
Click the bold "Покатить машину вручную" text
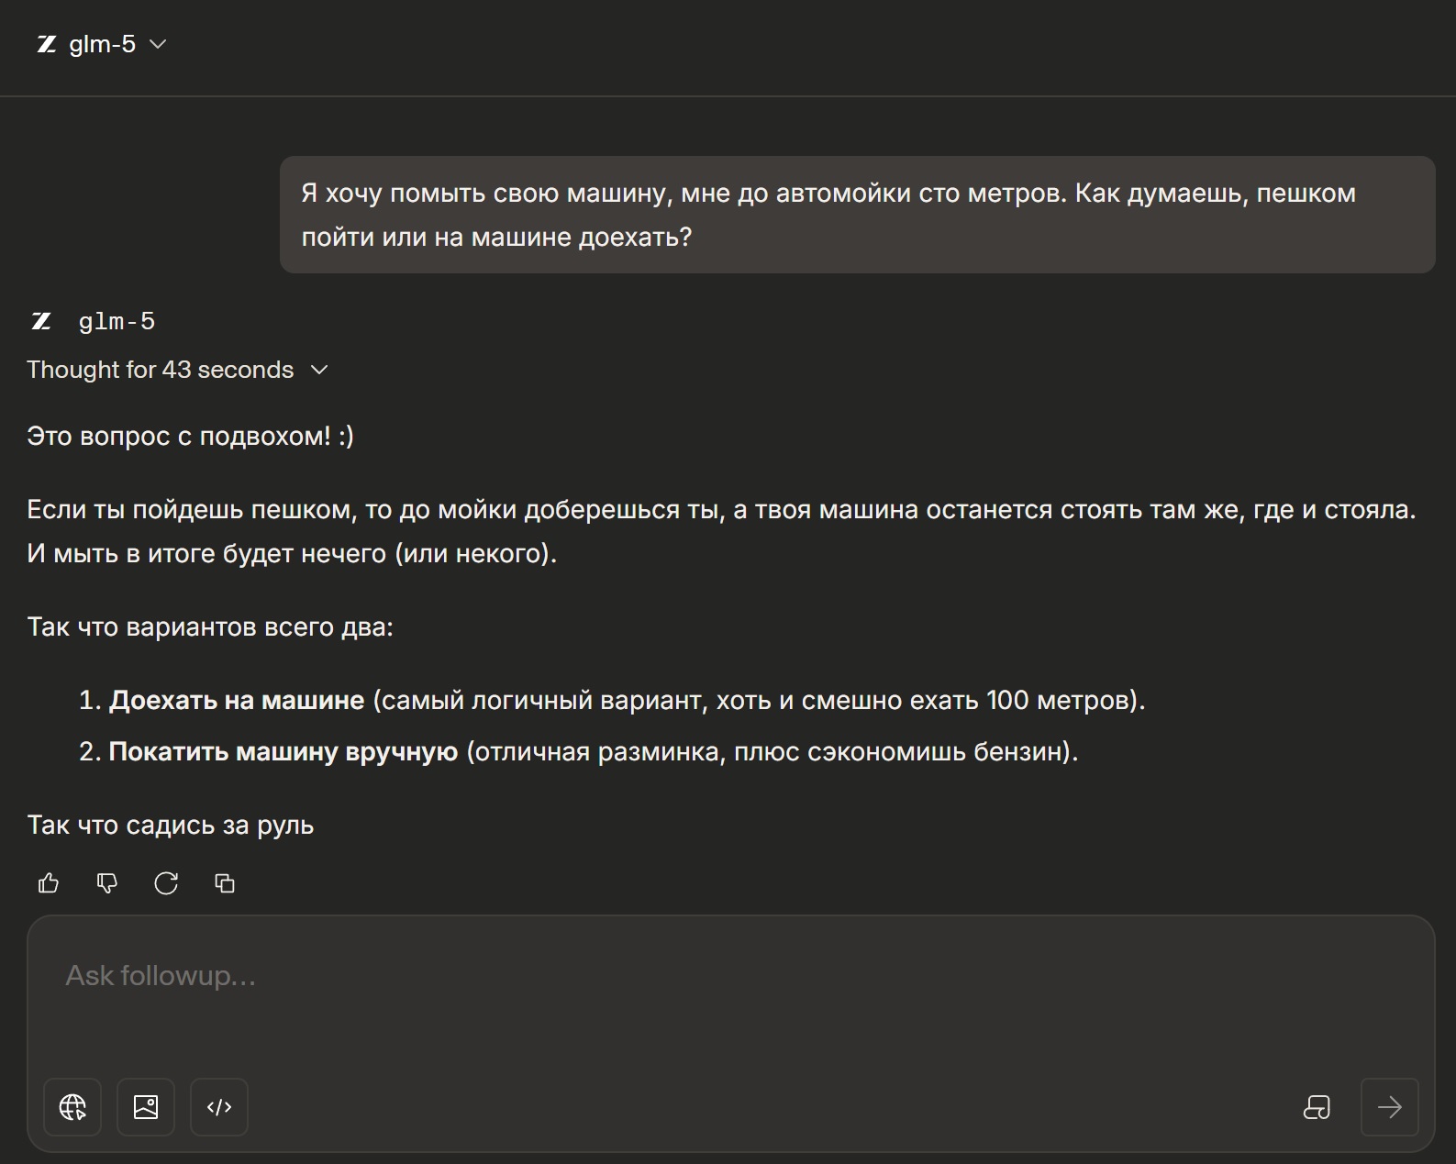(x=283, y=752)
